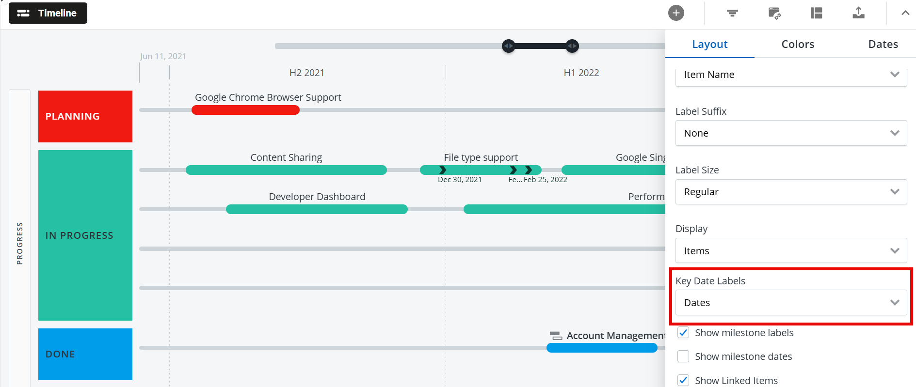Open the Display dropdown showing Items

click(791, 251)
